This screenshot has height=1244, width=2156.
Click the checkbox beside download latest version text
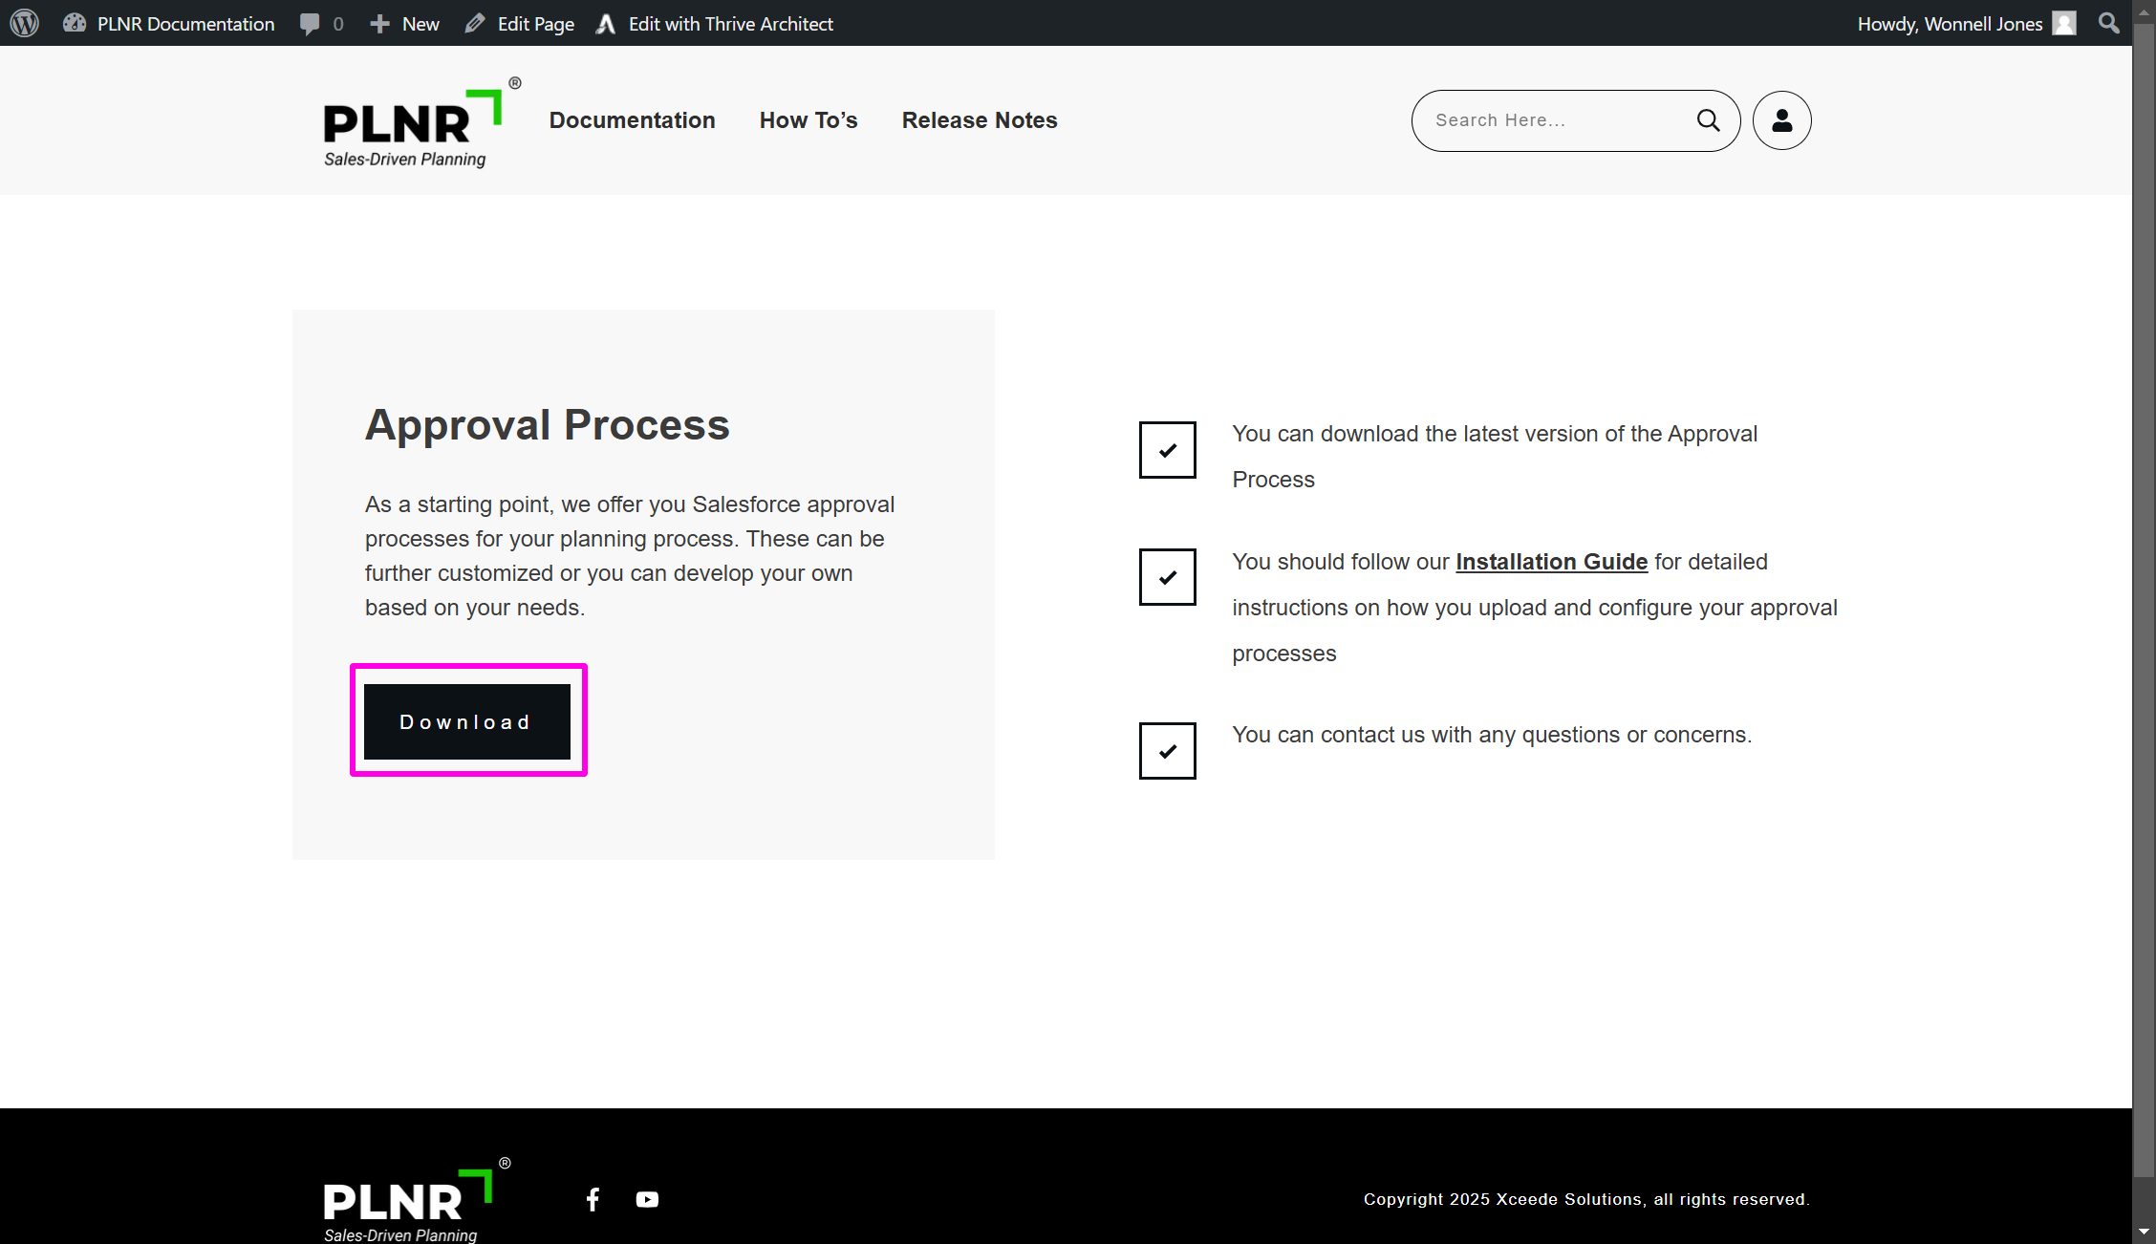[1167, 450]
